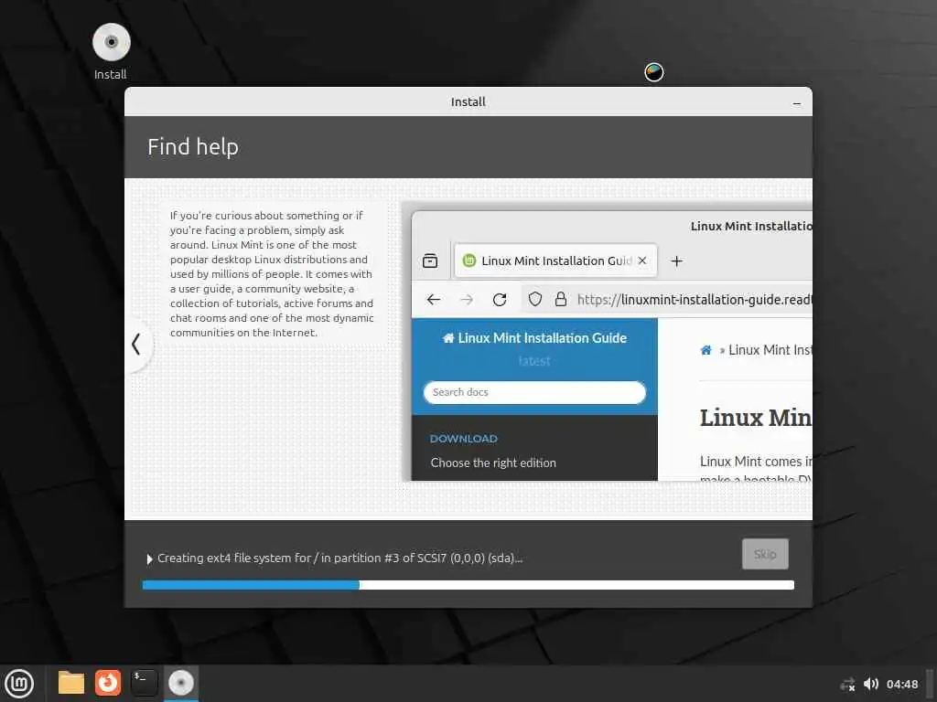
Task: Click the 'Find help' heading
Action: pyautogui.click(x=193, y=147)
